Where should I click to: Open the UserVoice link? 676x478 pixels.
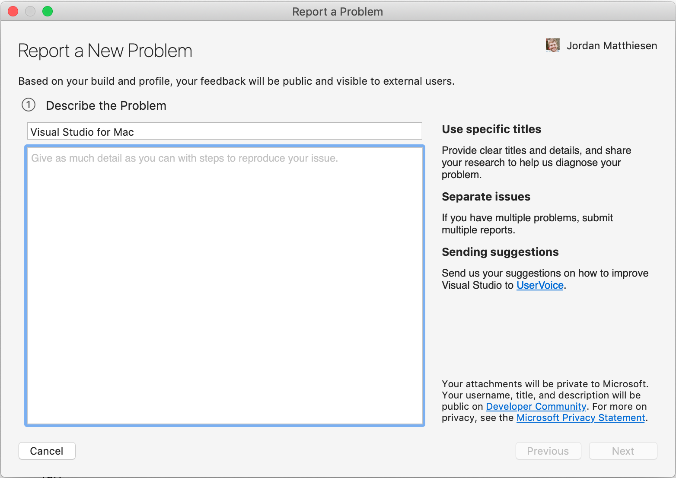(x=540, y=285)
